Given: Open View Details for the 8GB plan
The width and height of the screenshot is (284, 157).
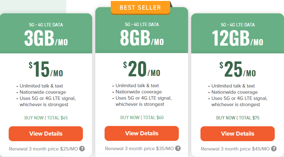Looking at the screenshot, I should 142,133.
